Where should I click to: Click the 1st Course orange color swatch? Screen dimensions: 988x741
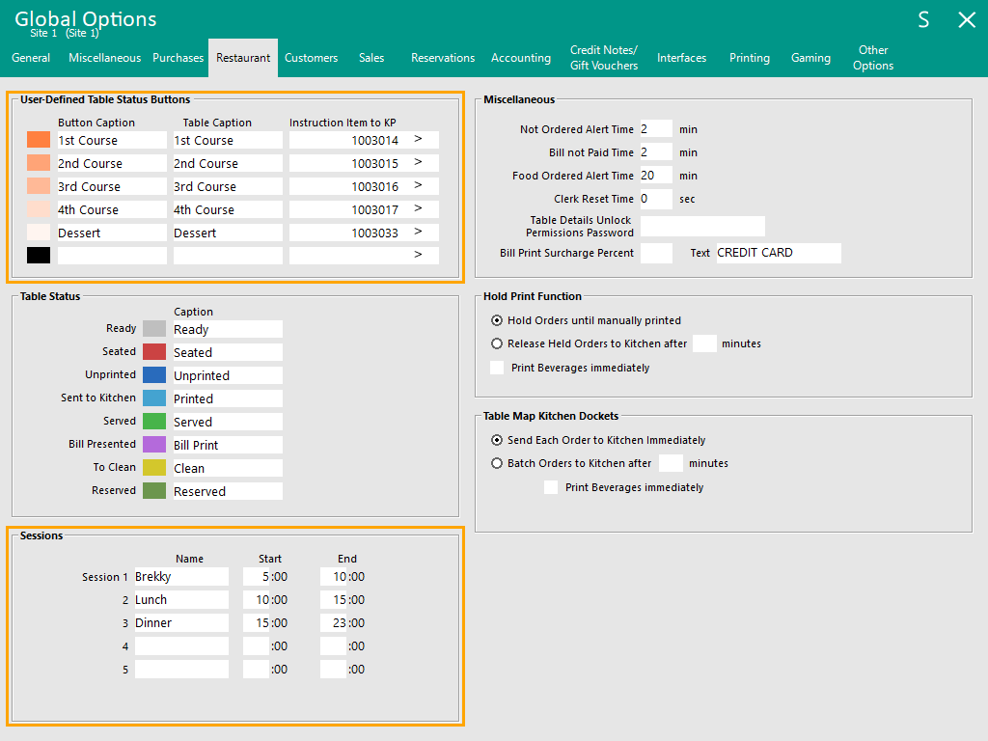(39, 140)
